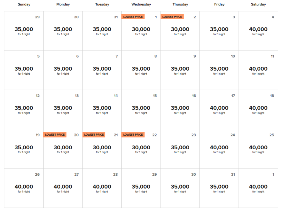Select Monday the 13th date cell
Viewport: 281px width, 210px height.
pos(63,110)
